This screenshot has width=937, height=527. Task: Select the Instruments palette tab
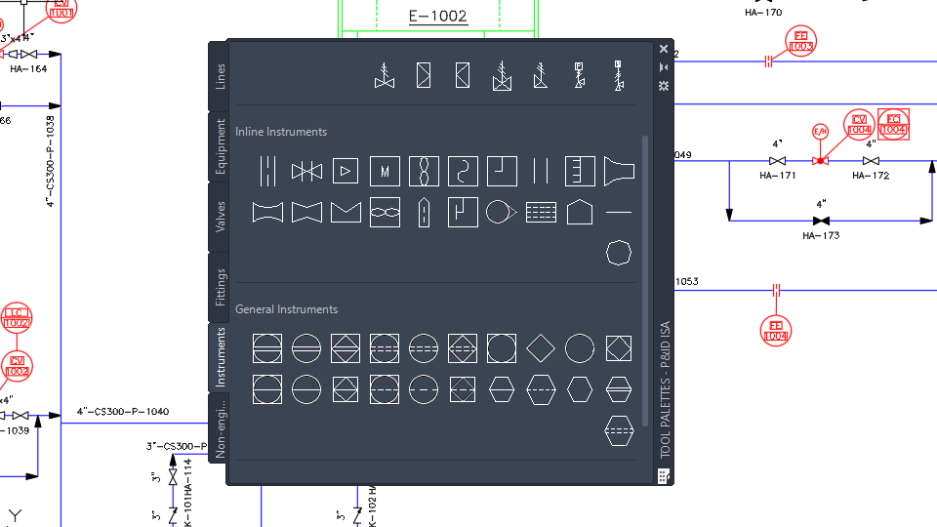click(x=220, y=357)
